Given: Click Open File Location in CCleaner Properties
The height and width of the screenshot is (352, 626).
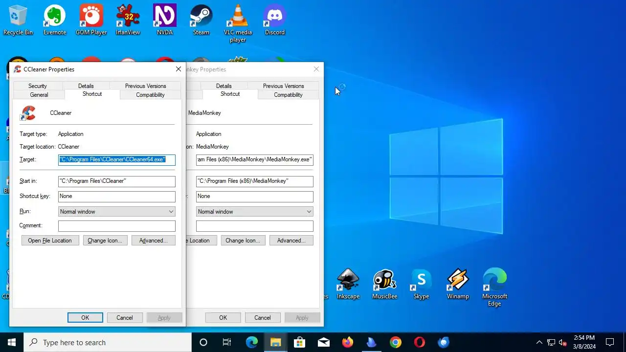Looking at the screenshot, I should tap(50, 241).
